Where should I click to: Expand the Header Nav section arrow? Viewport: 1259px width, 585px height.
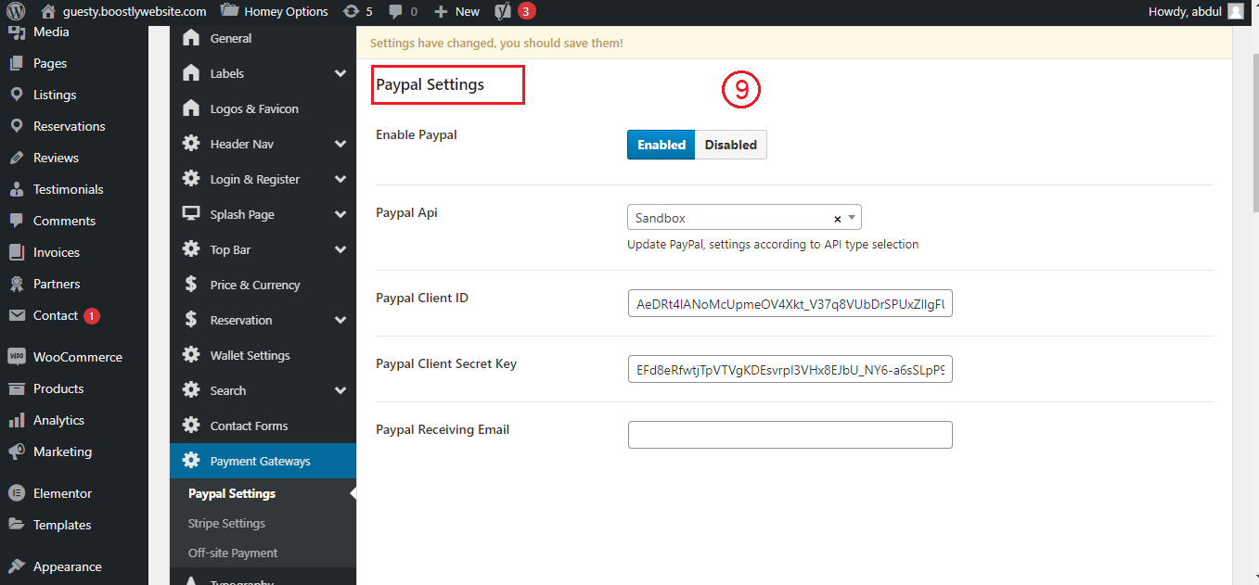click(x=340, y=144)
